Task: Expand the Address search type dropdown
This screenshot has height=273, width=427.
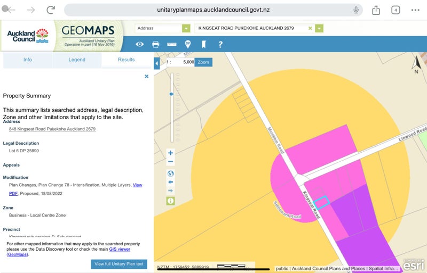Action: click(x=186, y=28)
